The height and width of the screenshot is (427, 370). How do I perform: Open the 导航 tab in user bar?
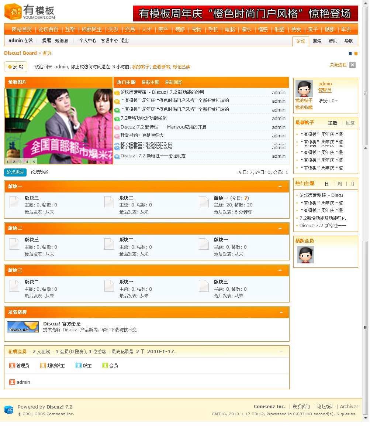(349, 41)
